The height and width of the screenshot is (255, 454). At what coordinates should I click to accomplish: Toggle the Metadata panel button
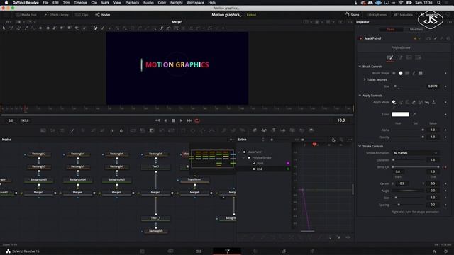click(x=403, y=15)
